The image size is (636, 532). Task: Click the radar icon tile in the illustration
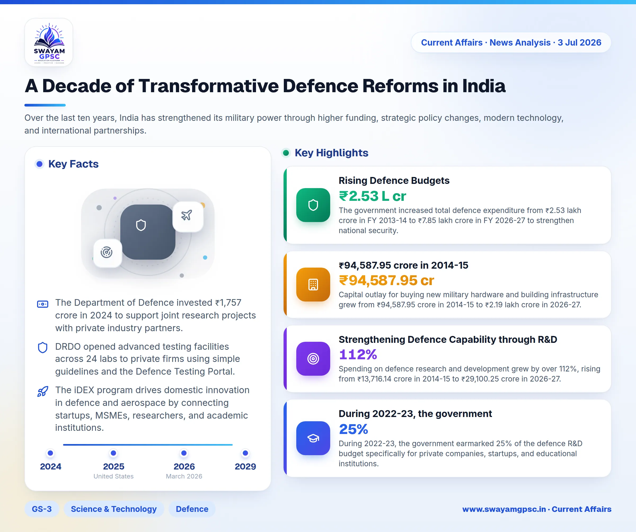point(108,253)
